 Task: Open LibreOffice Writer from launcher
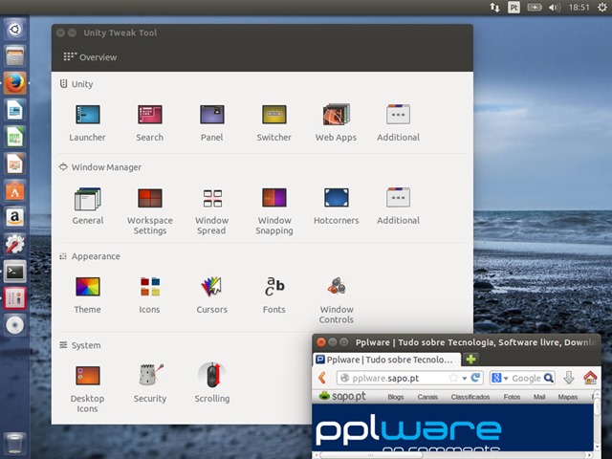click(15, 110)
